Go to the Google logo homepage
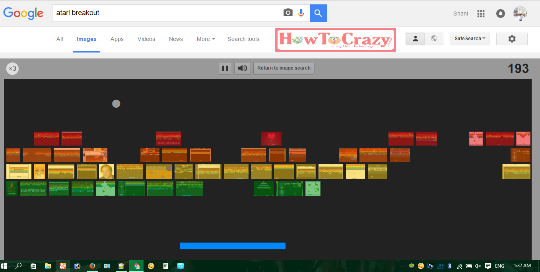The image size is (540, 272). [x=23, y=13]
